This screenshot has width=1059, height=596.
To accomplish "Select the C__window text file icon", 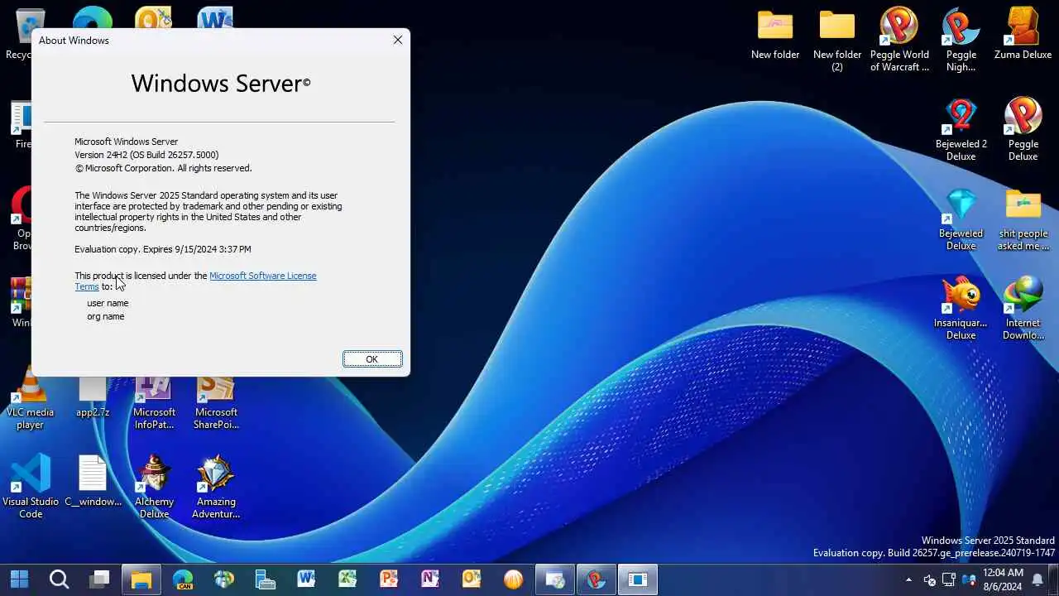I will coord(93,481).
